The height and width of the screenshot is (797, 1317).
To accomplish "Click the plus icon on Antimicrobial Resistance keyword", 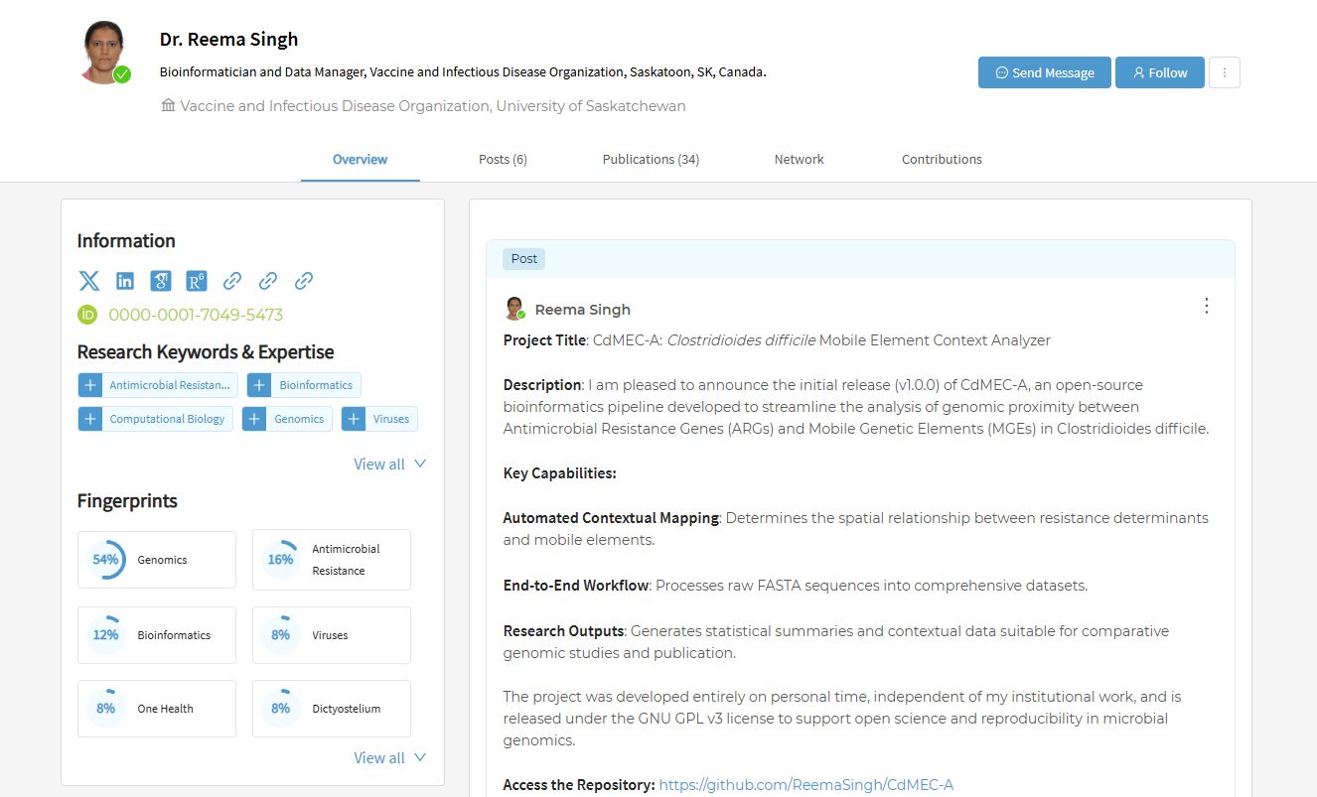I will [90, 385].
